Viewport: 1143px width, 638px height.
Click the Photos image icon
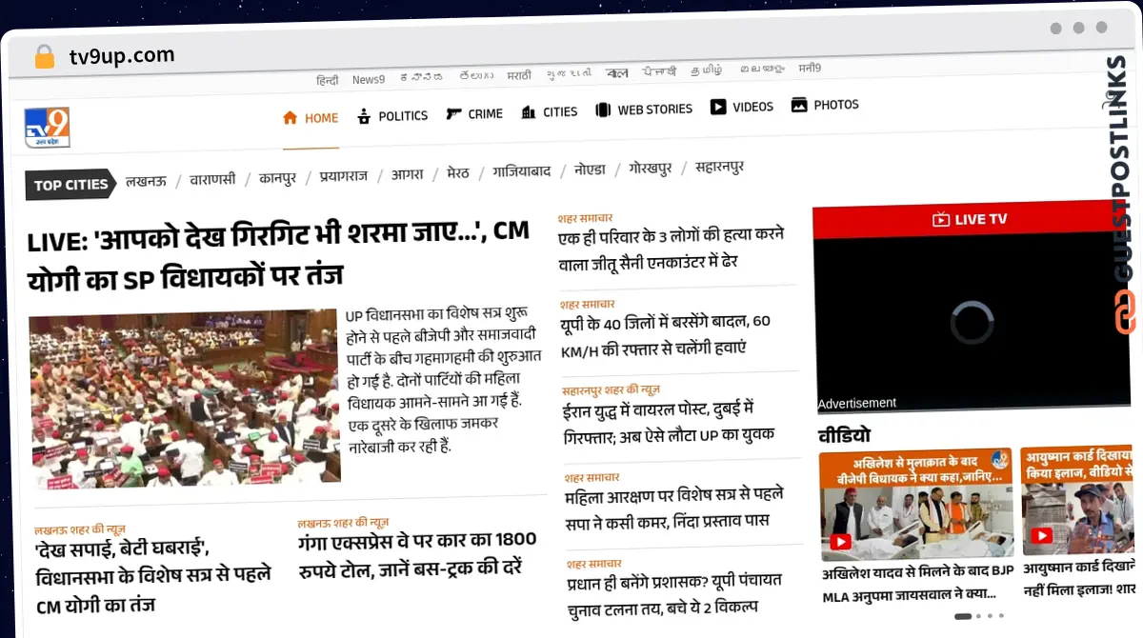[799, 105]
